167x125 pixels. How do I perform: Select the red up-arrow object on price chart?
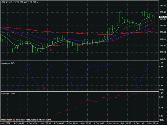51,49
